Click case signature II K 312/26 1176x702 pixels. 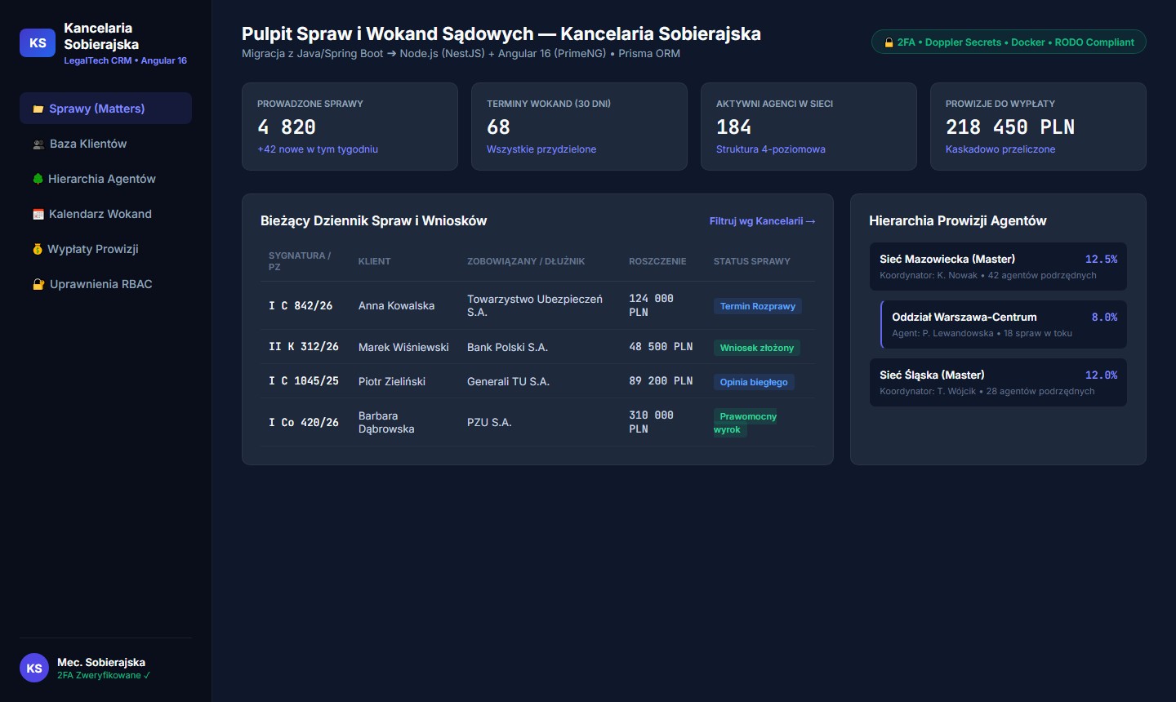pyautogui.click(x=304, y=347)
